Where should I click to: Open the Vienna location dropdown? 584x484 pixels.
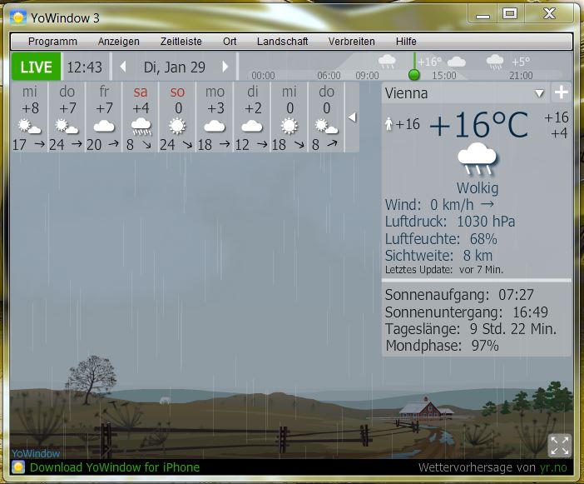coord(539,93)
